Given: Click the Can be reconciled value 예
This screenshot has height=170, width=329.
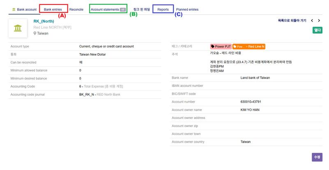Looking at the screenshot, I should (x=81, y=62).
